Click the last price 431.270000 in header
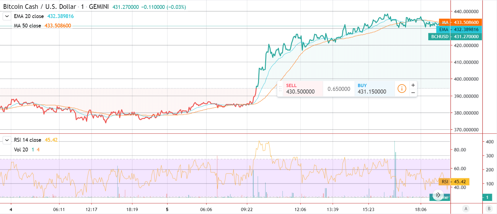Viewport: 497px width, 214px height. pos(126,7)
